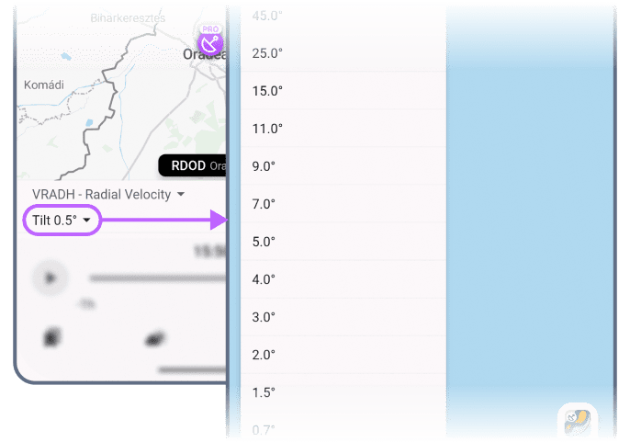Pick the 0.7° tilt entry

click(x=343, y=427)
